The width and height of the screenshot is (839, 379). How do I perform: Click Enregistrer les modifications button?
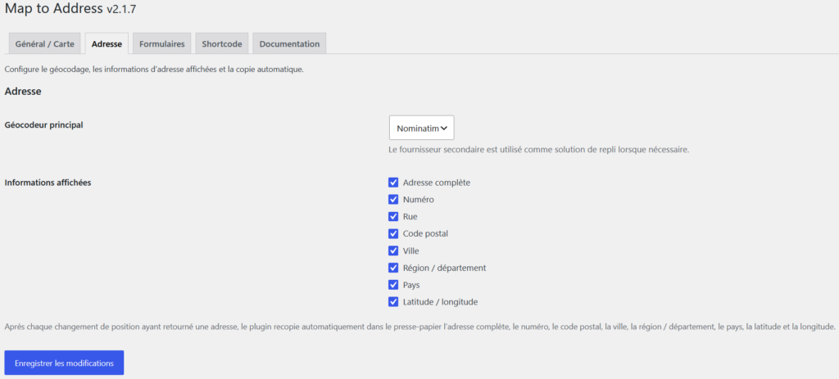pyautogui.click(x=64, y=363)
